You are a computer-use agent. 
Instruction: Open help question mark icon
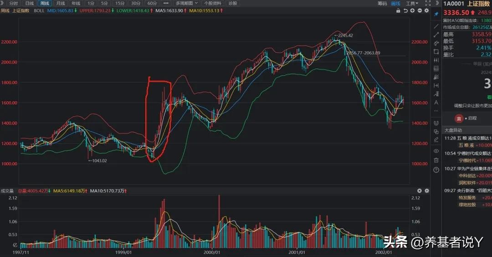[x=436, y=169]
